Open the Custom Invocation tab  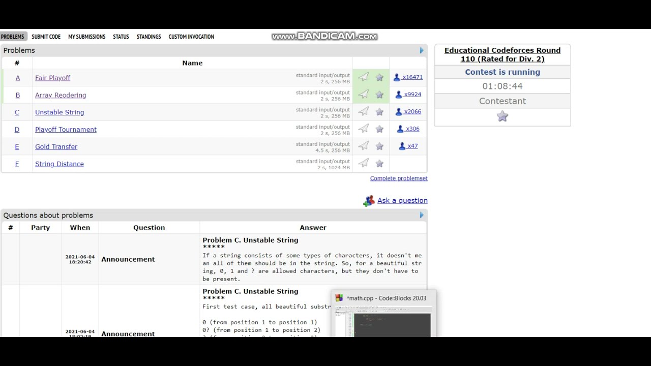point(191,37)
